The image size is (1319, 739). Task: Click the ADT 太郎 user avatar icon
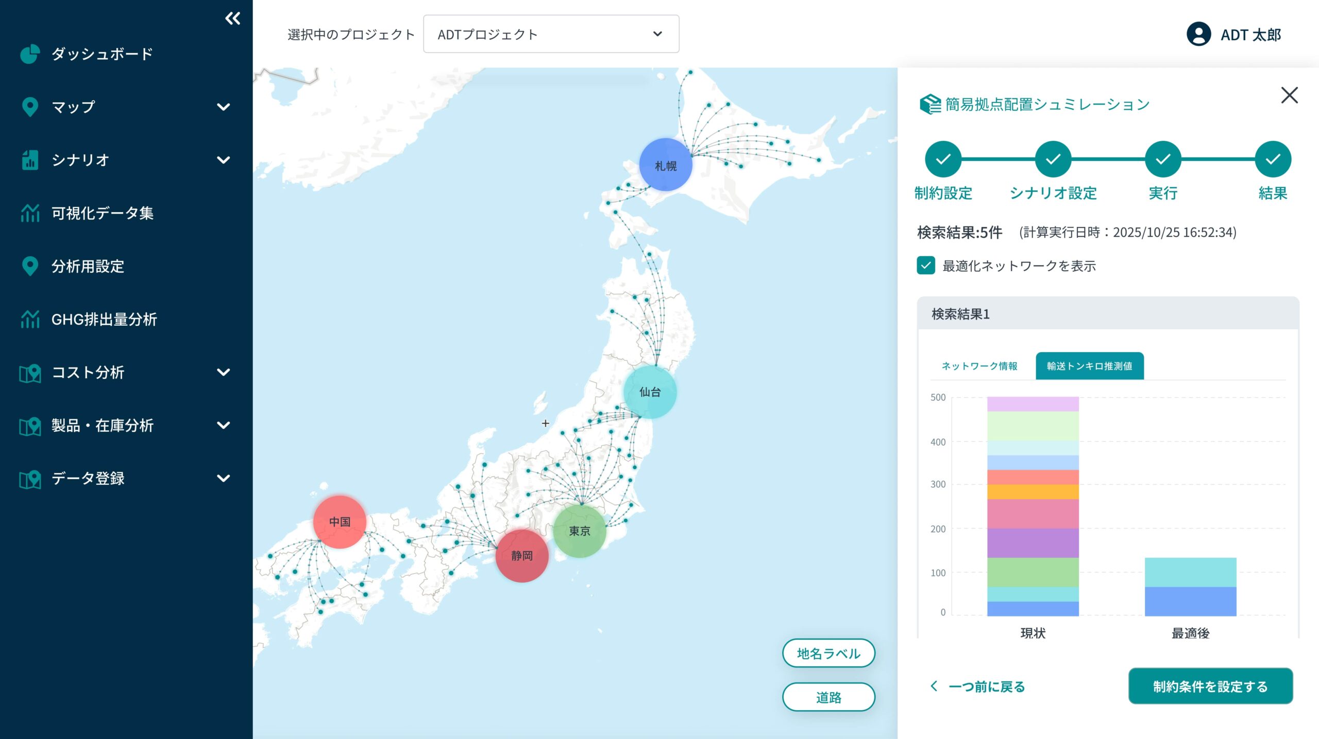[1198, 34]
